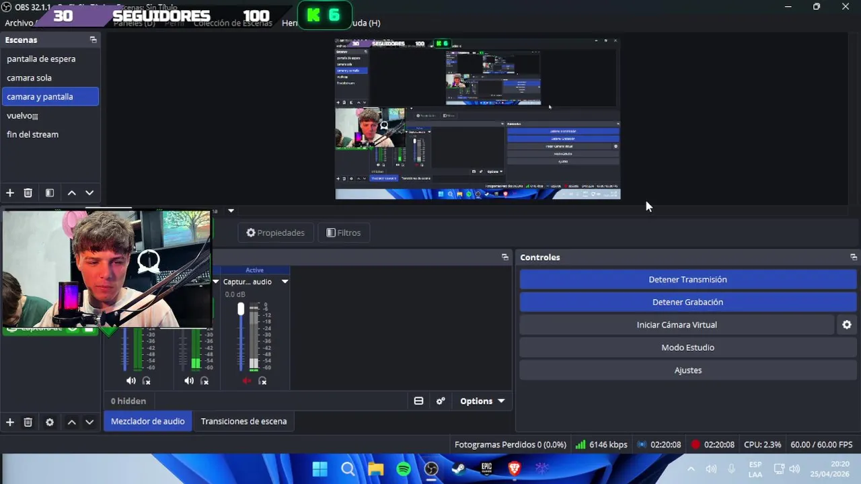
Task: Open the Windows Start menu
Action: click(320, 469)
